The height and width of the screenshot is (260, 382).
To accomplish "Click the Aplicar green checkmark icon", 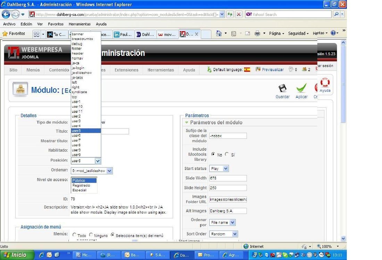I will [x=301, y=88].
